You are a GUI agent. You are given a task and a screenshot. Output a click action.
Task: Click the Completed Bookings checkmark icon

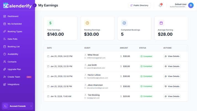click(124, 23)
